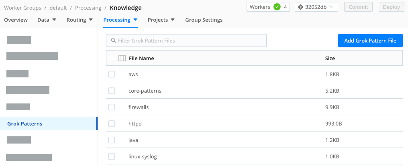The image size is (408, 166).
Task: Expand the Data menu dropdown
Action: pos(47,20)
